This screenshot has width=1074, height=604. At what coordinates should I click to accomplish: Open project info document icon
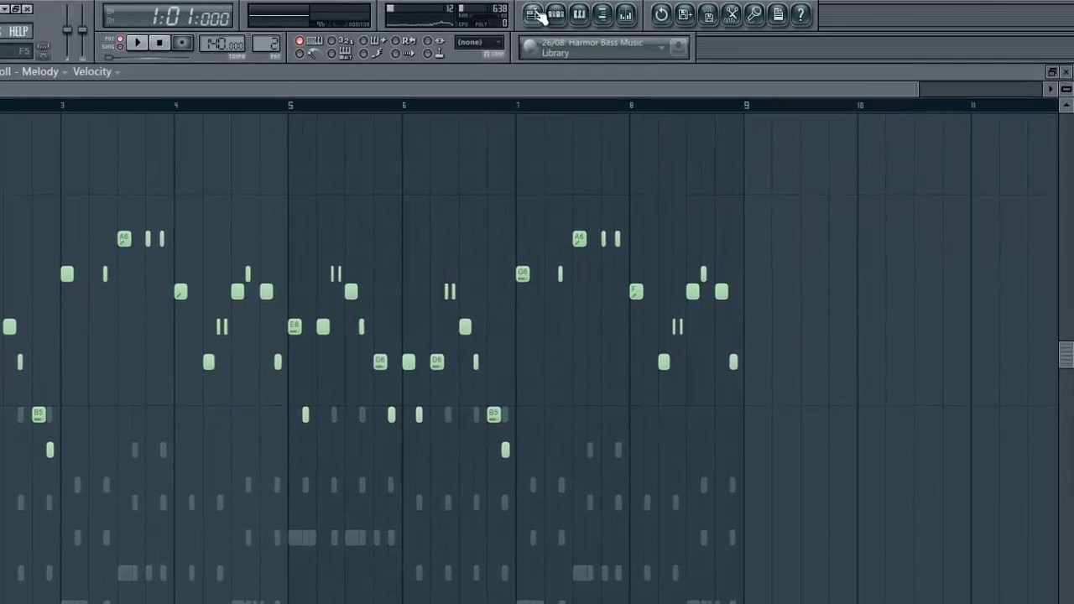point(778,14)
